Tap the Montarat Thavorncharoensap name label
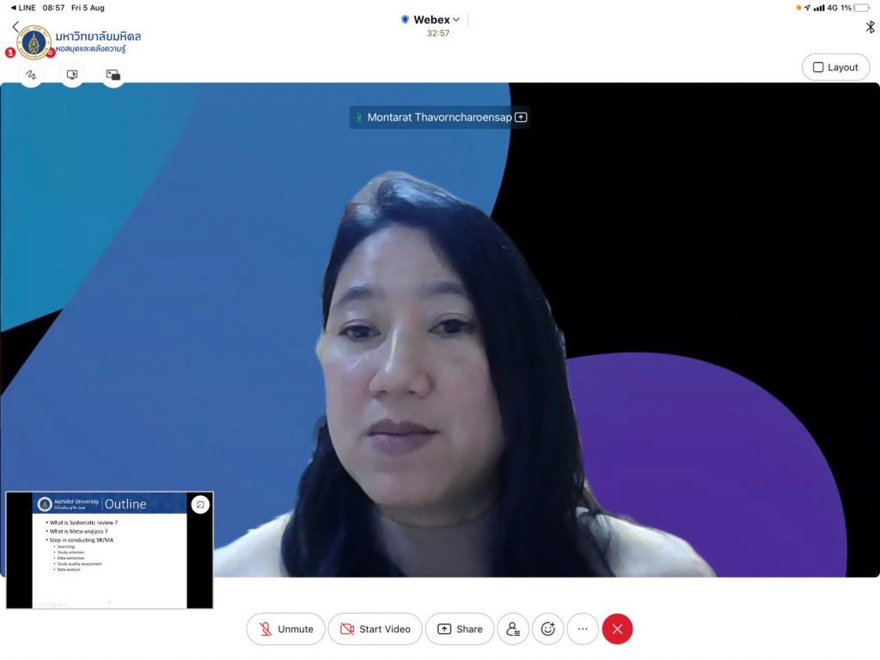Screen dimensions: 880x660 tap(439, 117)
